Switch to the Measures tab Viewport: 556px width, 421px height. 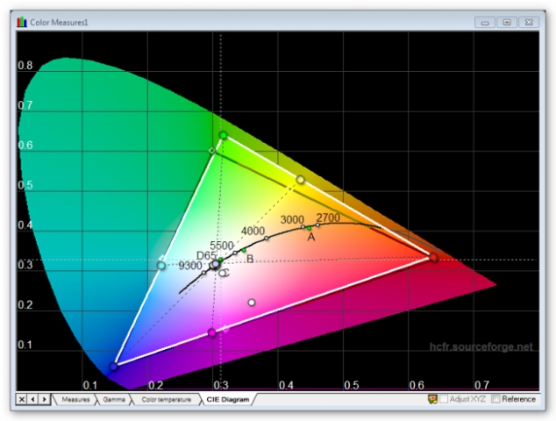click(75, 399)
